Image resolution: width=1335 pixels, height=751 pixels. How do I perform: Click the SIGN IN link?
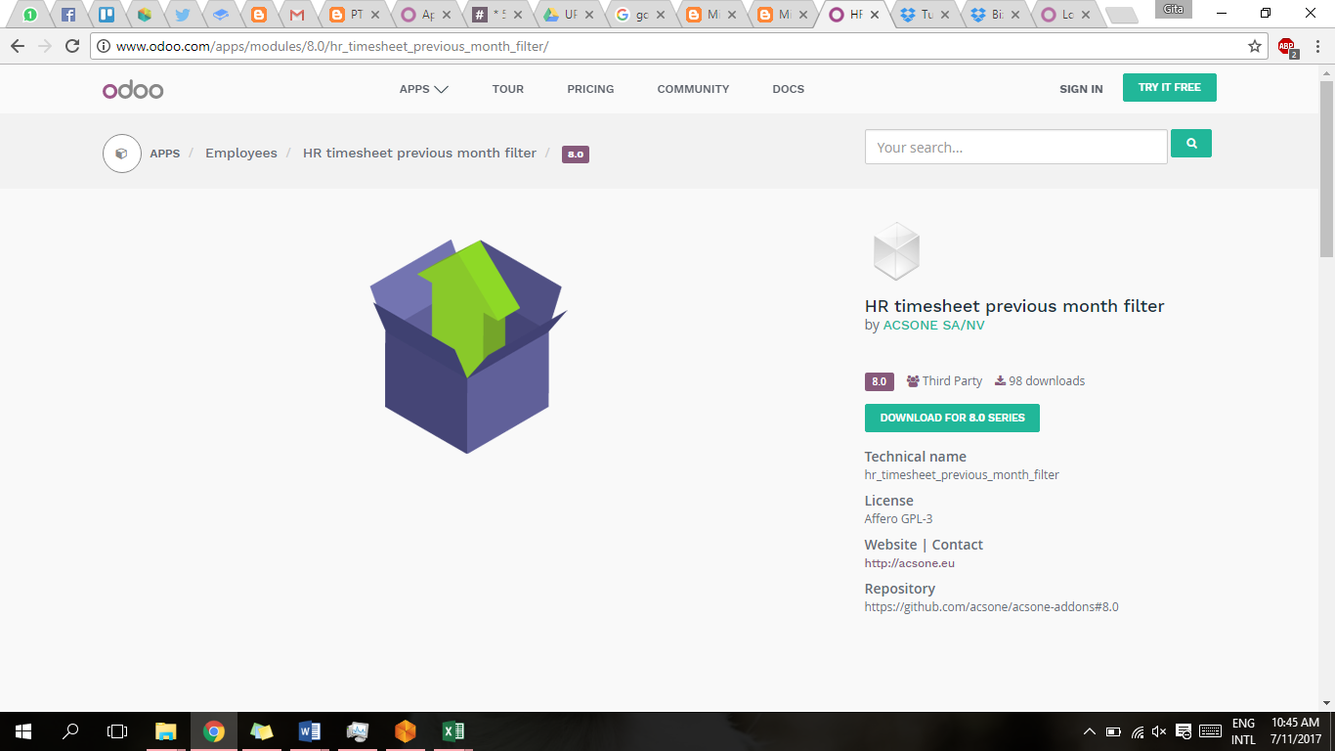coord(1081,89)
